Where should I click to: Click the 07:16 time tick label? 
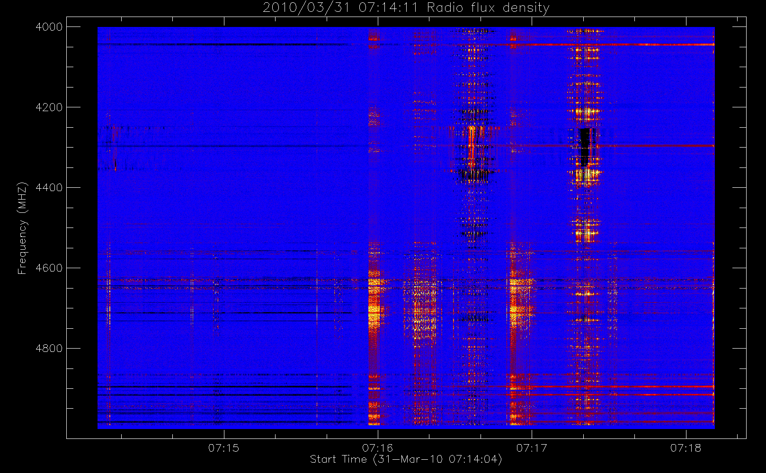(378, 448)
